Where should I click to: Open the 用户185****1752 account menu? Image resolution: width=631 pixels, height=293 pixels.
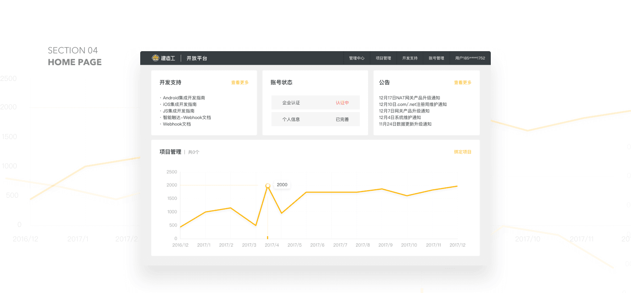(470, 58)
